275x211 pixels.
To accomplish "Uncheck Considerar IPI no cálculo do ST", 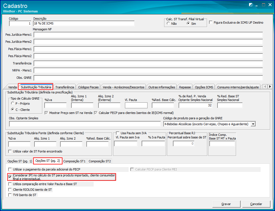I will 10,177.
